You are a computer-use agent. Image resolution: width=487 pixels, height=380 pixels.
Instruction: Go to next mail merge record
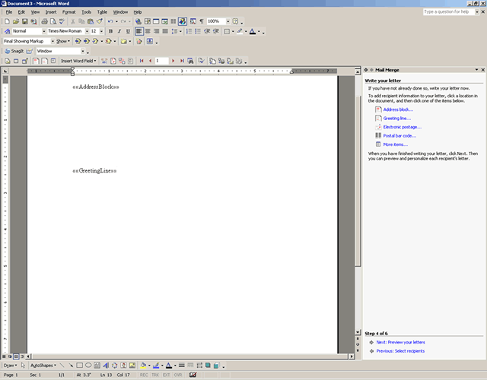(x=173, y=61)
